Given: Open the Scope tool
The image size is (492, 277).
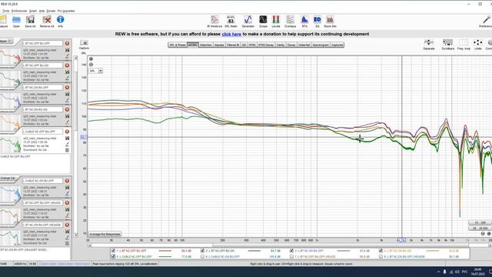Looking at the screenshot, I should 263,21.
